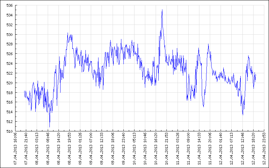The width and height of the screenshot is (269, 168).
Task: Click the 07.04.2013 16:06 time label
Action: tap(15, 148)
